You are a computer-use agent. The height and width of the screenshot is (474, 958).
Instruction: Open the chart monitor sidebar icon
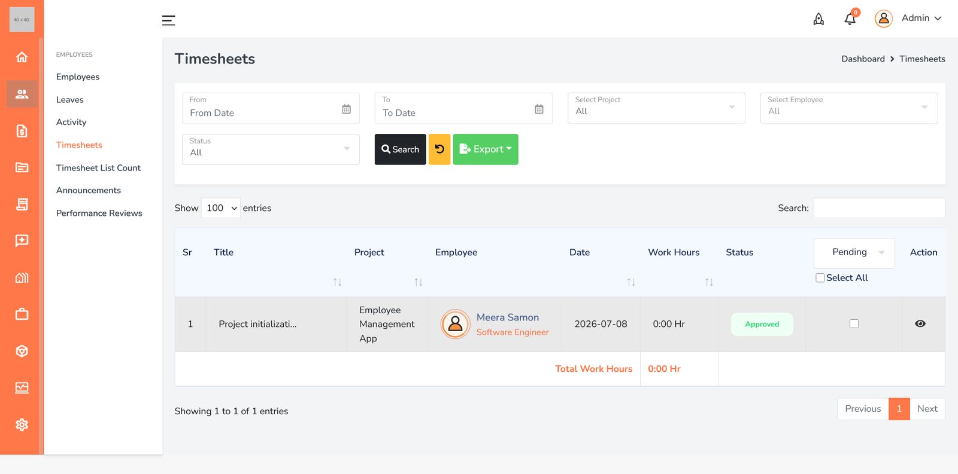22,388
